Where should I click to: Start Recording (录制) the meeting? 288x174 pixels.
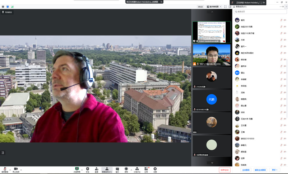pyautogui.click(x=126, y=169)
